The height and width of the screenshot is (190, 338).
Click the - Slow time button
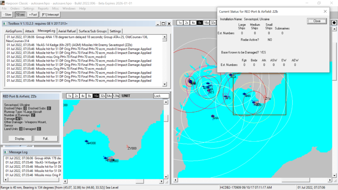(x=7, y=15)
